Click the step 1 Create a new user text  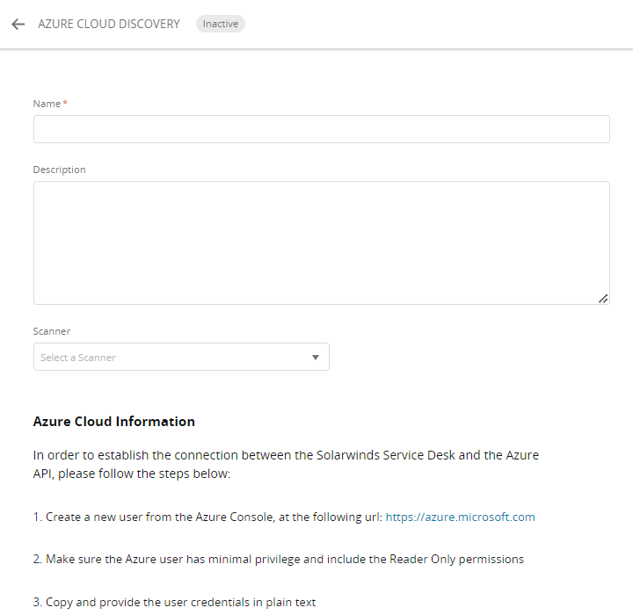[x=207, y=517]
